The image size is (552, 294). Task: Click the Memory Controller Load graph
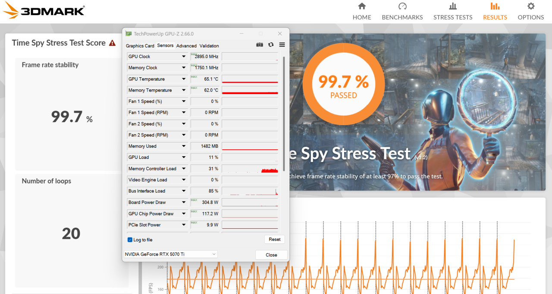(x=250, y=169)
